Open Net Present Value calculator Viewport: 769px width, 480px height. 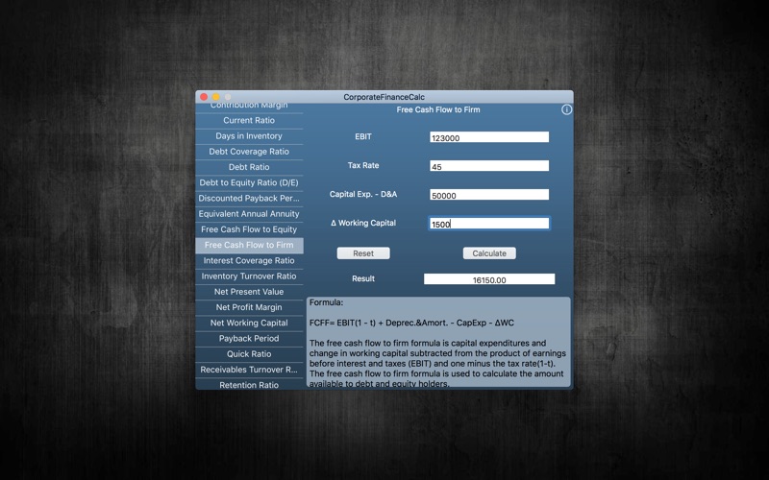[249, 292]
